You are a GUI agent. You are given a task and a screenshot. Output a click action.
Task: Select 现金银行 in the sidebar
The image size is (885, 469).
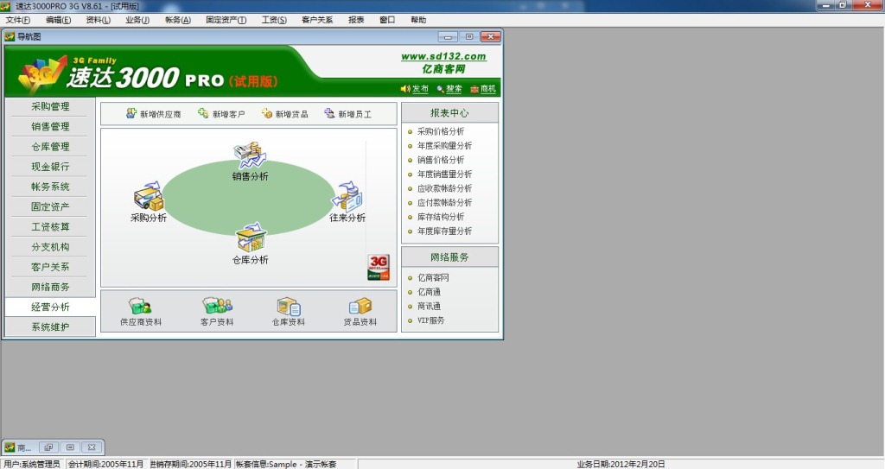coord(50,167)
